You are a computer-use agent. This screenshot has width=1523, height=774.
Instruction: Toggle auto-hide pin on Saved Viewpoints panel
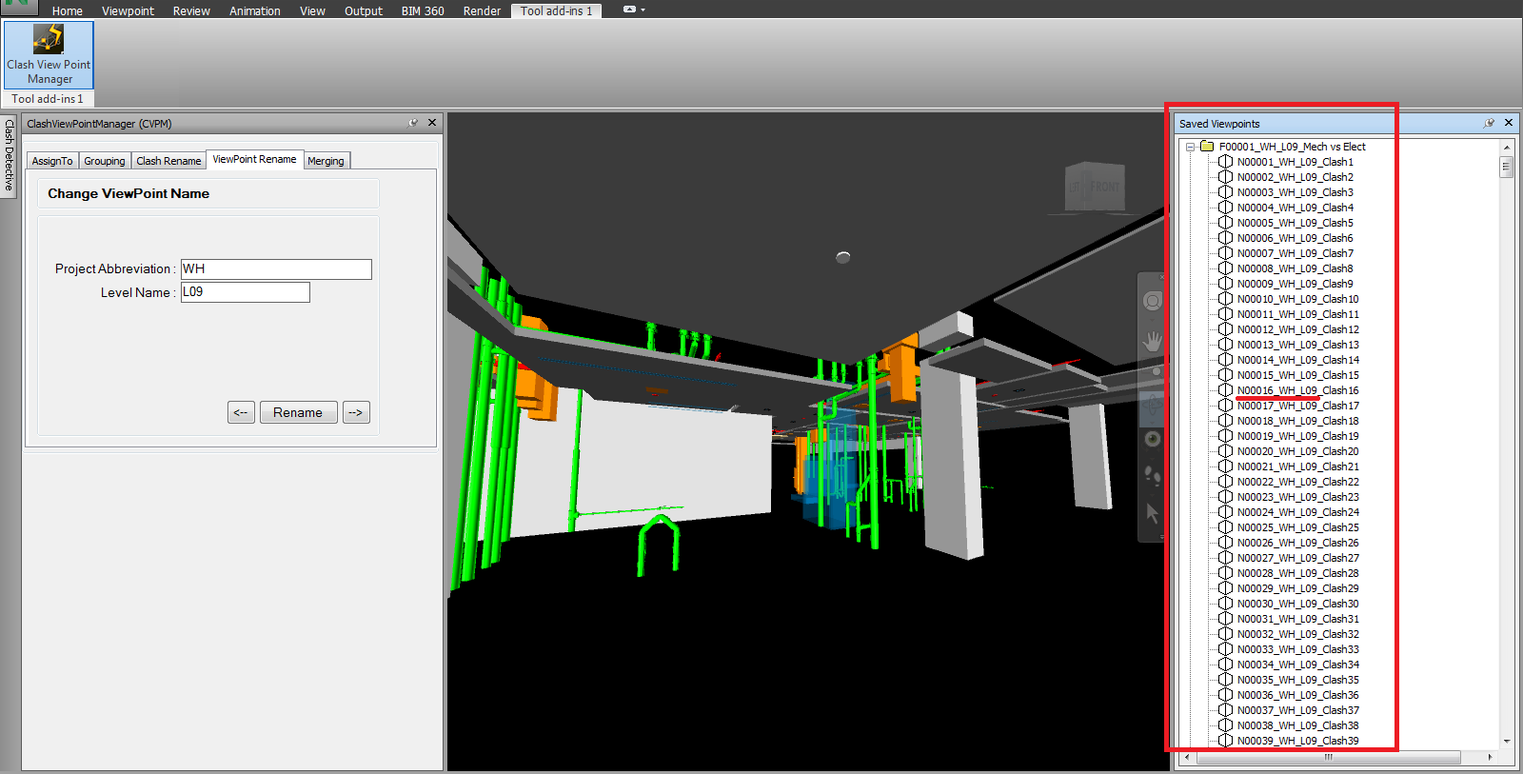(1489, 123)
